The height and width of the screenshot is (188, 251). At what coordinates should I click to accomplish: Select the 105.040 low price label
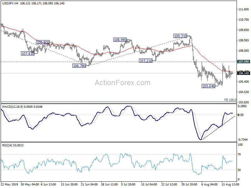pos(208,86)
